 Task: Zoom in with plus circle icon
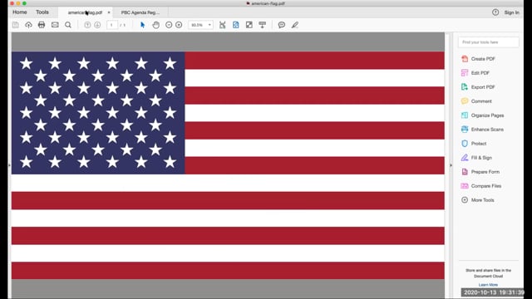pos(179,25)
